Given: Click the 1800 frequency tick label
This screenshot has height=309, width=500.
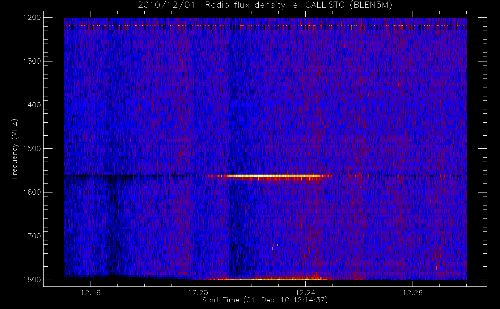Looking at the screenshot, I should pos(32,280).
